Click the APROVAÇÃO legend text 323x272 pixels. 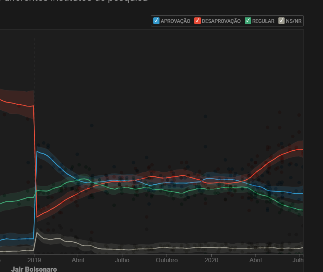175,21
